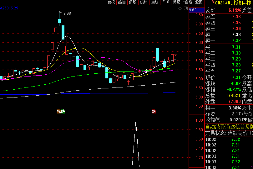Select the 卖一 ask price 7.32
Viewport: 253px width, 169px height.
pos(236,40)
